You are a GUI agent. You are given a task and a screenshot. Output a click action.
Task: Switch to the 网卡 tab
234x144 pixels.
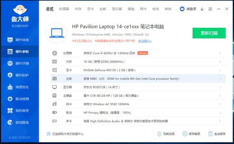pyautogui.click(x=143, y=9)
